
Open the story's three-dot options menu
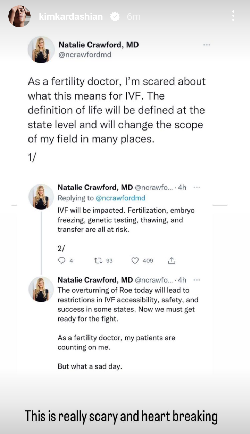click(233, 16)
